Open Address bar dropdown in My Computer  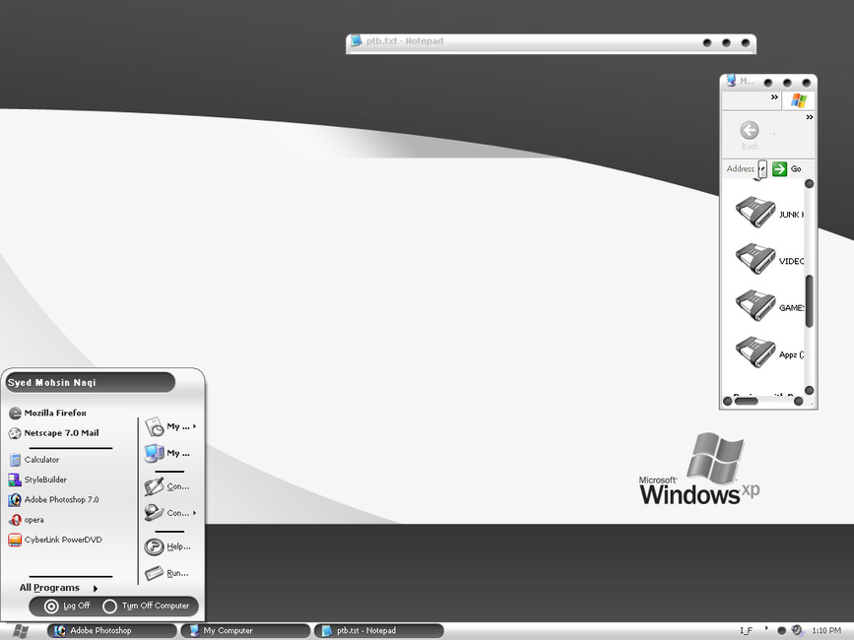[x=762, y=169]
